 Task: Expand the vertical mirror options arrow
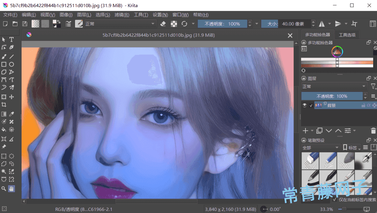pos(346,24)
